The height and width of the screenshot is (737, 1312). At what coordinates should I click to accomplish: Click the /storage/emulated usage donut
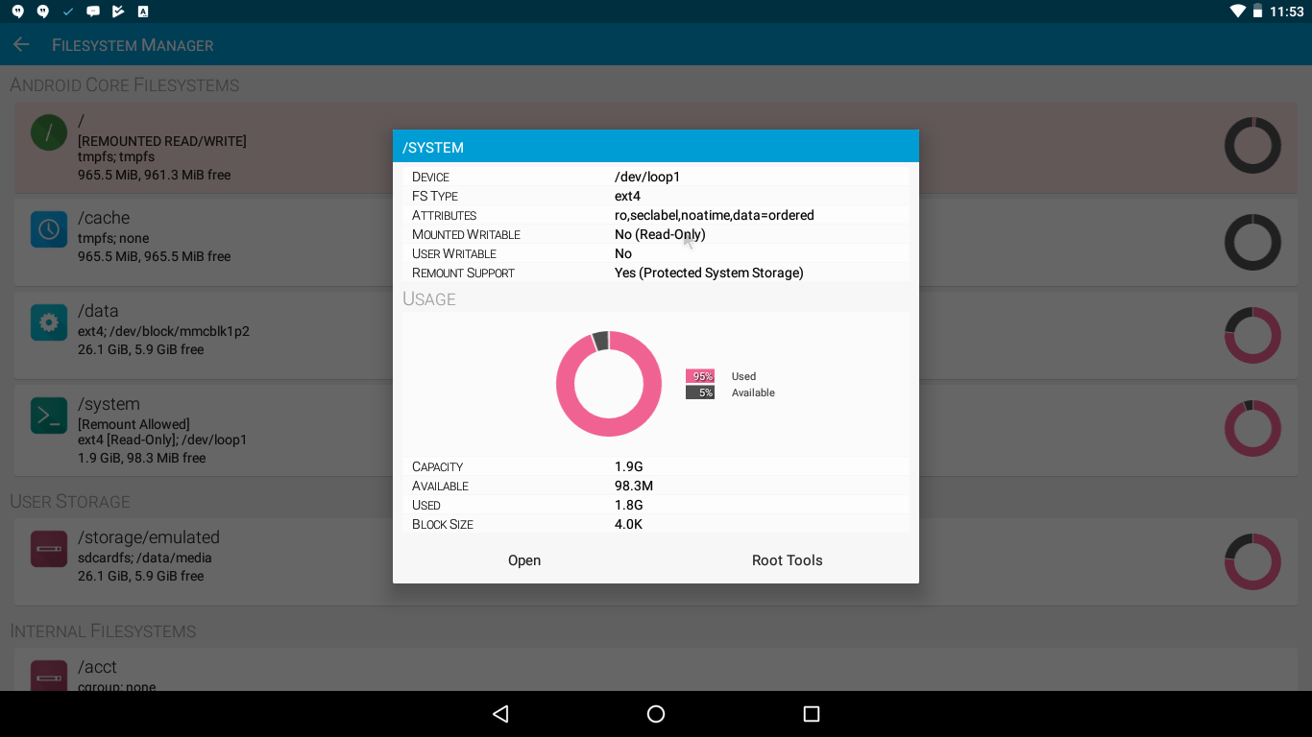coord(1252,561)
